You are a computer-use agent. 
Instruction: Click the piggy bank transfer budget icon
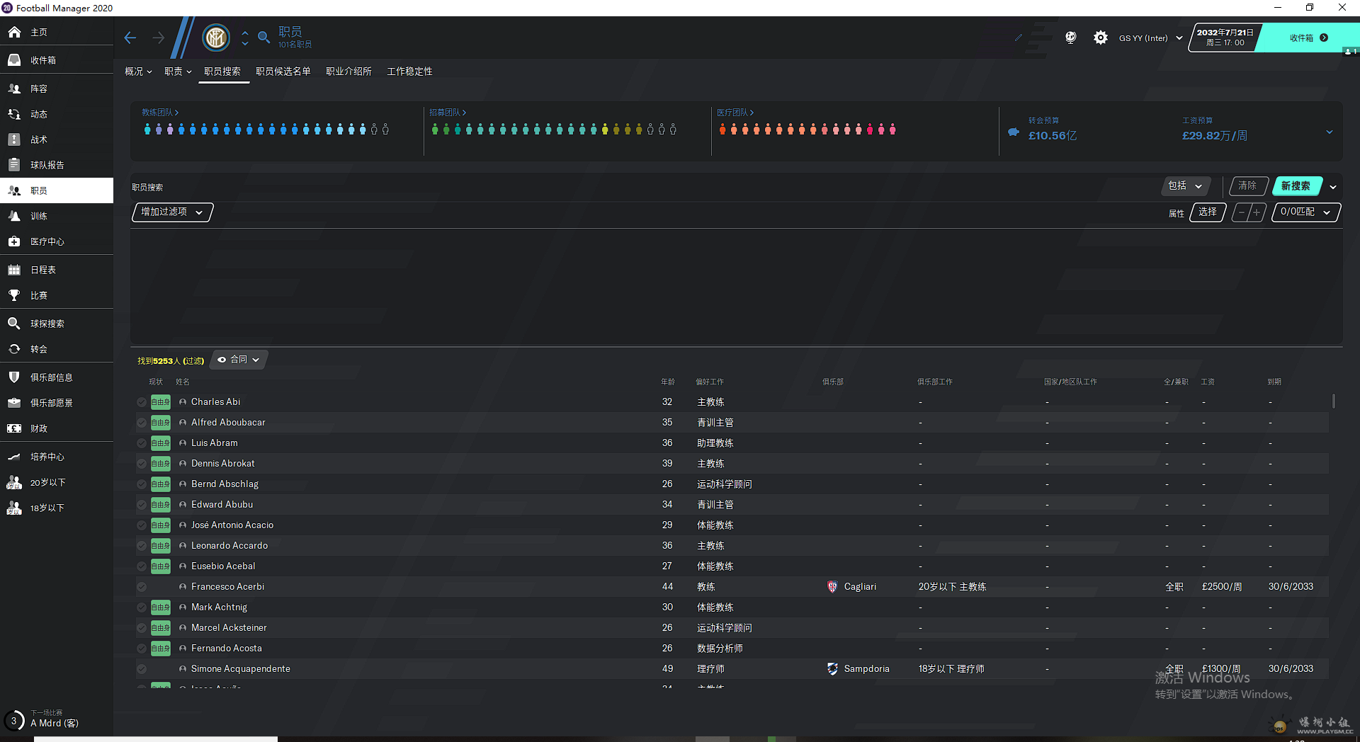coord(1014,132)
